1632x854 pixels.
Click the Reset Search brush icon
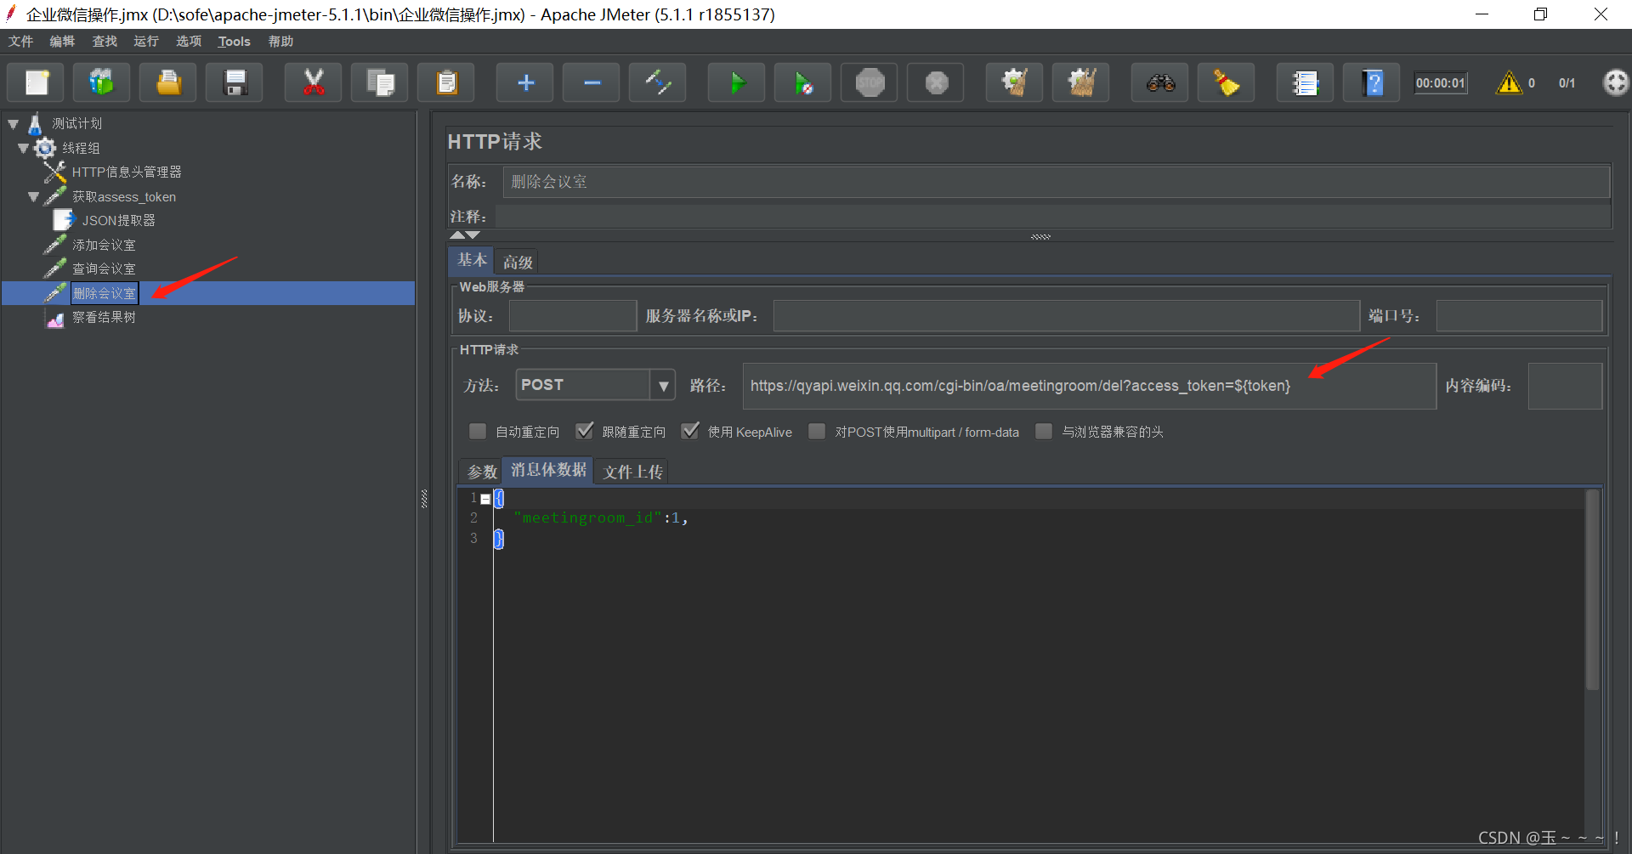tap(1227, 83)
